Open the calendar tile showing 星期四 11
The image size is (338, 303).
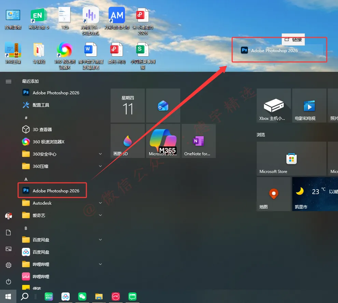coord(128,106)
